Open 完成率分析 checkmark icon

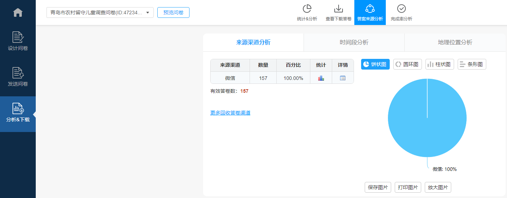401,12
